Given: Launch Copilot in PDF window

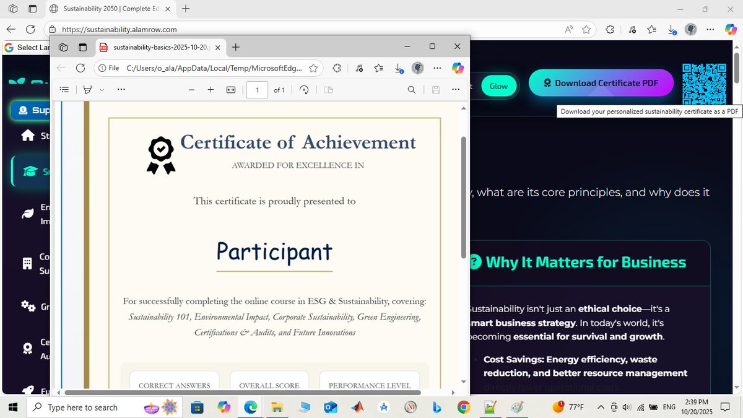Looking at the screenshot, I should coord(458,68).
